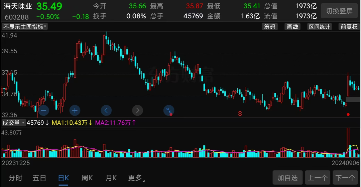Open the 成交量 sub-indicator dropdown
This screenshot has width=361, height=187.
click(x=13, y=123)
